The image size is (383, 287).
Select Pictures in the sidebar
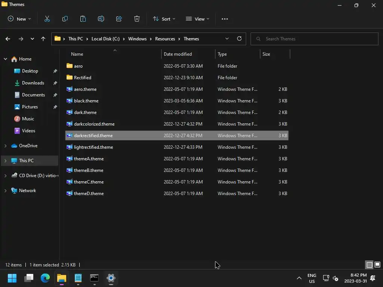click(x=30, y=107)
